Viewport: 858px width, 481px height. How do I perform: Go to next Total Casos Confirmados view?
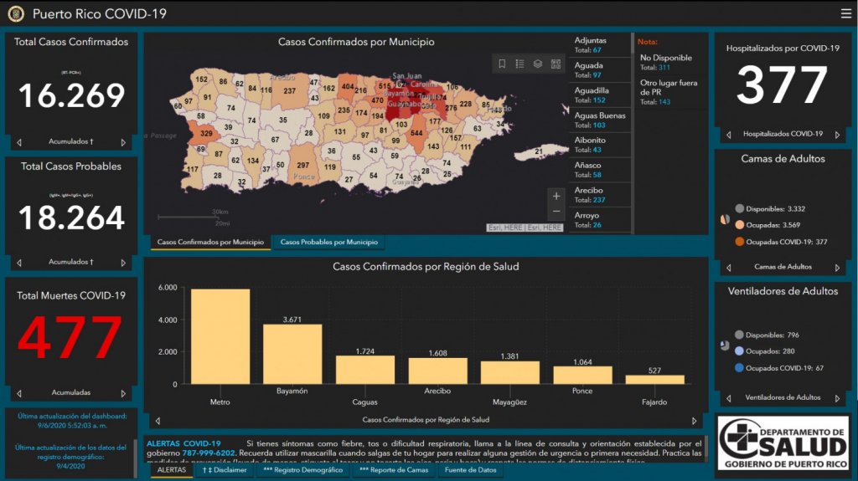123,142
